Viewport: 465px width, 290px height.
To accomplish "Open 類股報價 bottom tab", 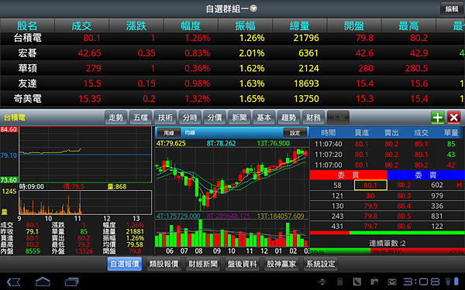I will (x=164, y=264).
